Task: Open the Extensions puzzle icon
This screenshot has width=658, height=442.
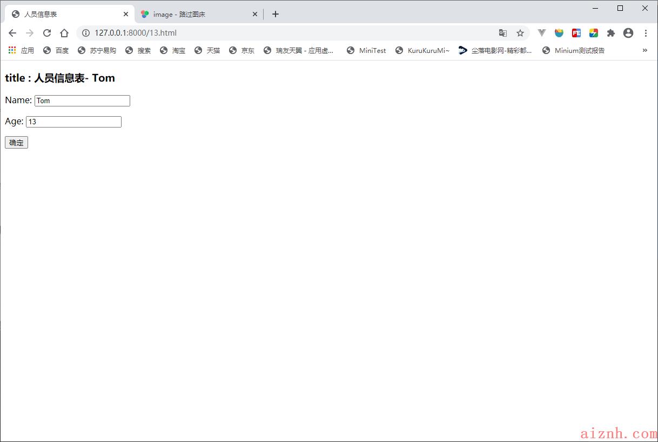Action: 611,33
